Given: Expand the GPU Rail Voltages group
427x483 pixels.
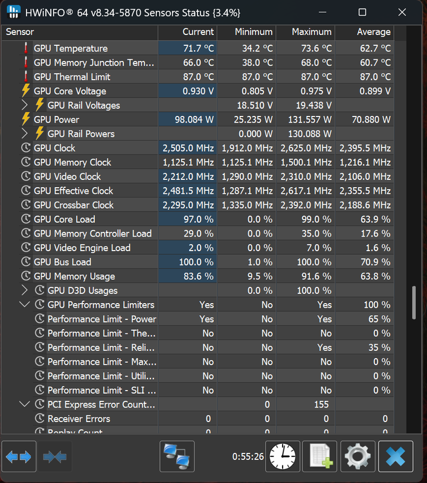Looking at the screenshot, I should 25,105.
